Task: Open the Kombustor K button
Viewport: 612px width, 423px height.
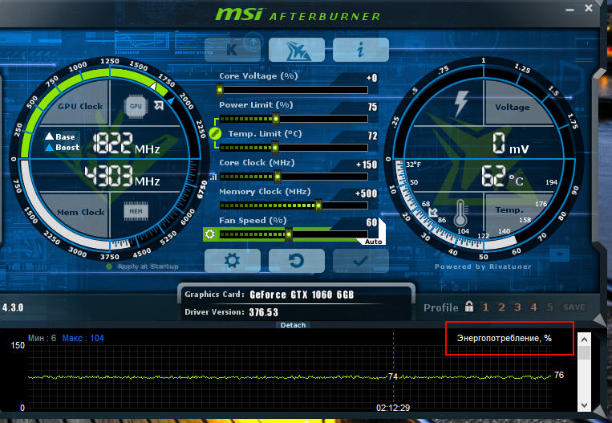Action: pos(233,50)
